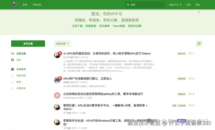Screen dimensions: 215x130
Task: Open author avatar of AiPy用户交流微信群 post
Action: [x=57, y=80]
